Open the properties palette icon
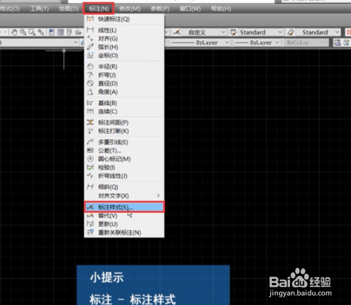 52,32
